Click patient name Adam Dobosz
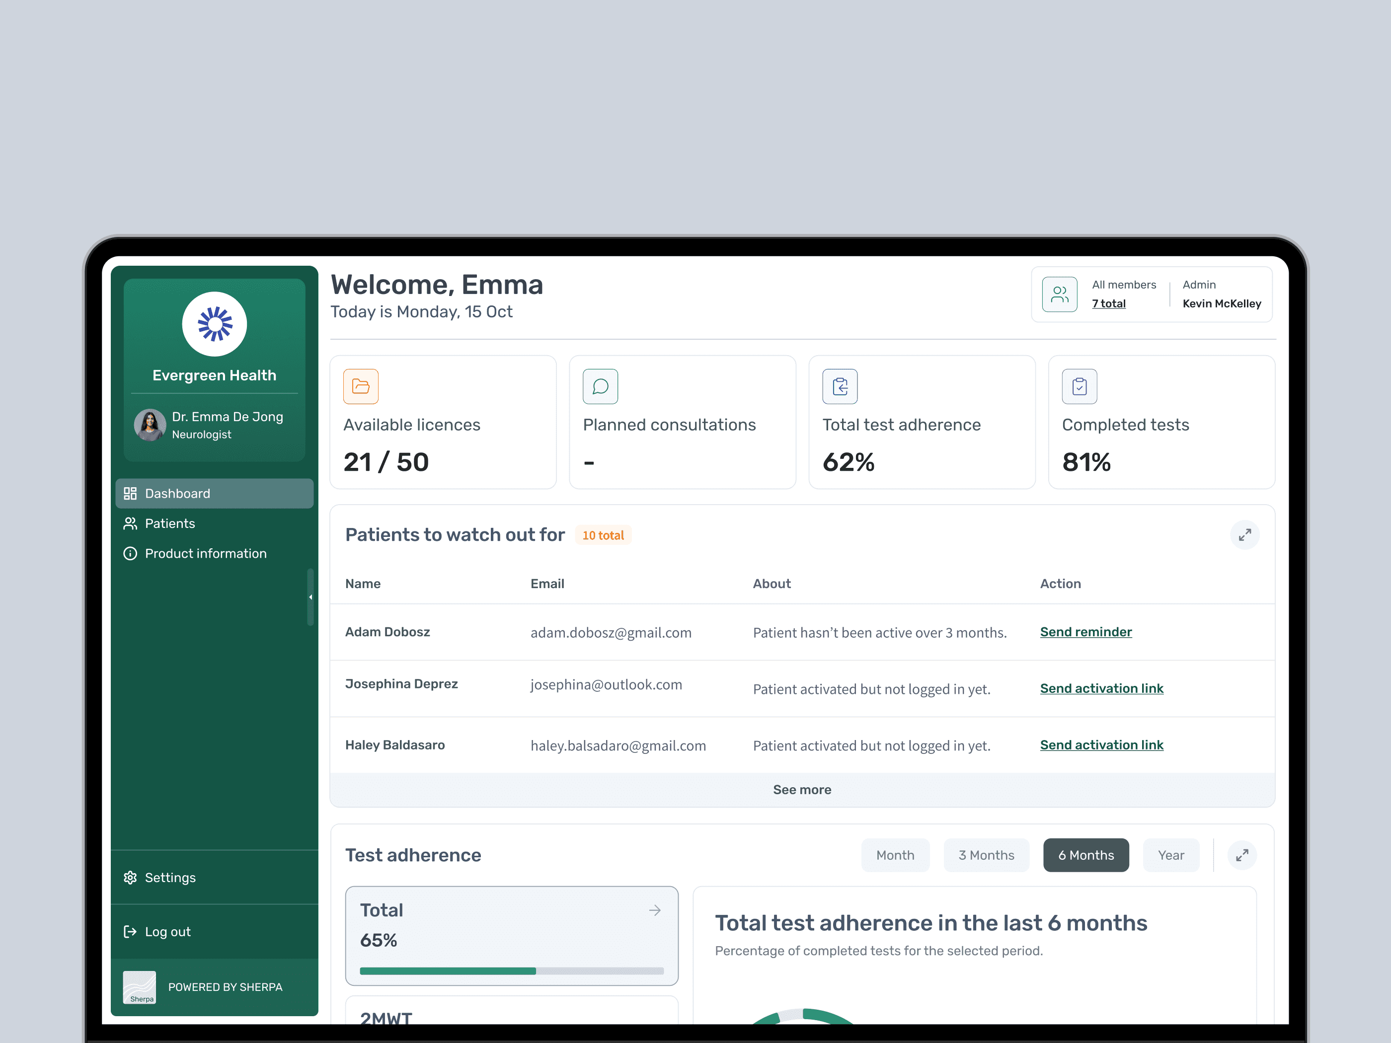 [387, 632]
